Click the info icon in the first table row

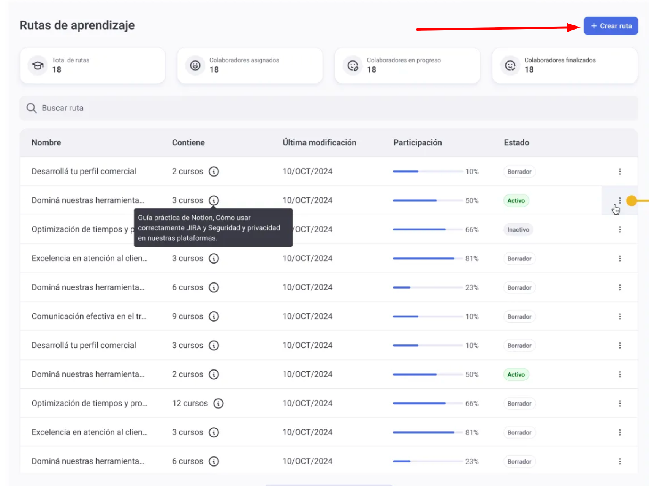pos(214,171)
